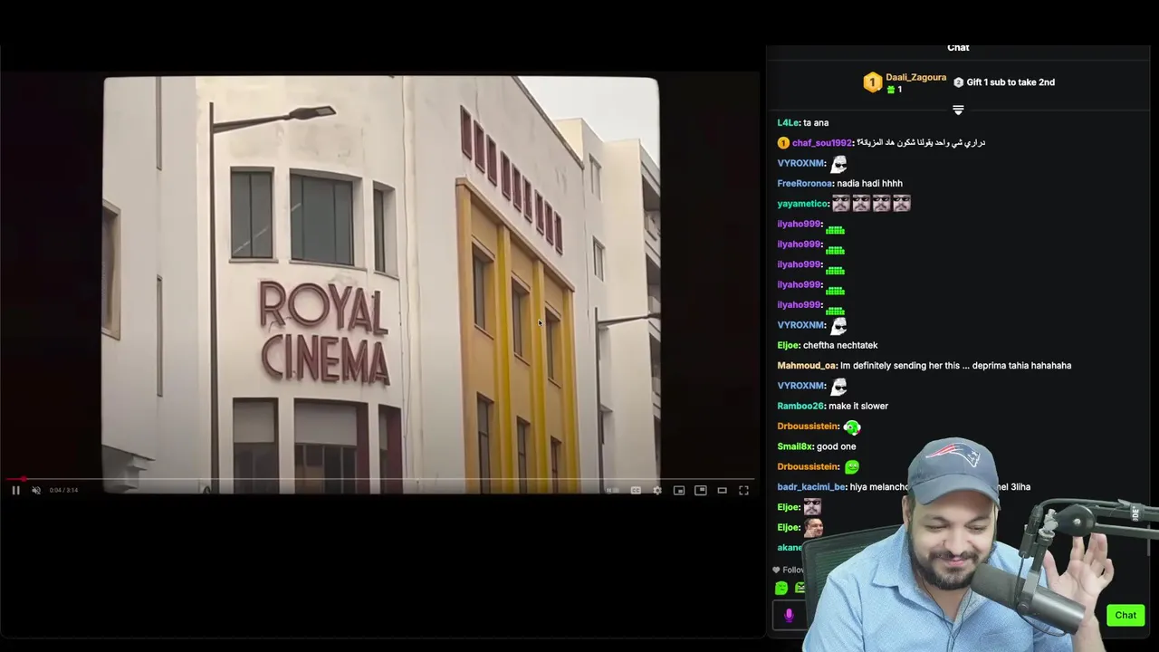Switch video to miniplayer mode

click(679, 490)
